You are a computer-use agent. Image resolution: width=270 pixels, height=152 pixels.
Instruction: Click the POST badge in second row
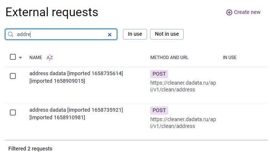tap(159, 110)
